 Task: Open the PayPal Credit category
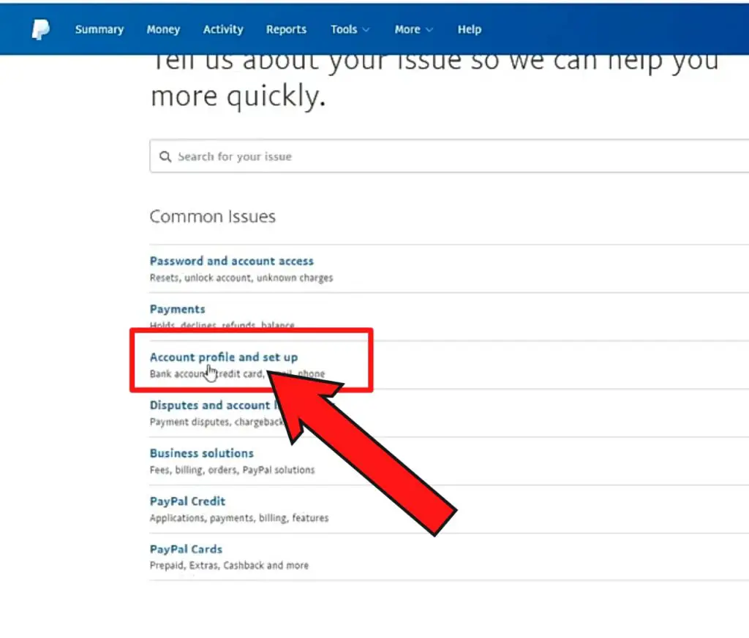187,501
